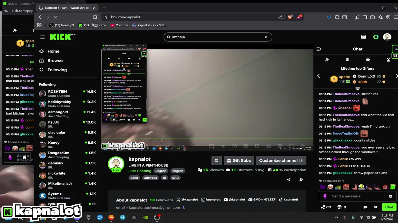Screen dimensions: 398x223
Task: Open chat three-dots options menu
Action: pyautogui.click(x=396, y=49)
